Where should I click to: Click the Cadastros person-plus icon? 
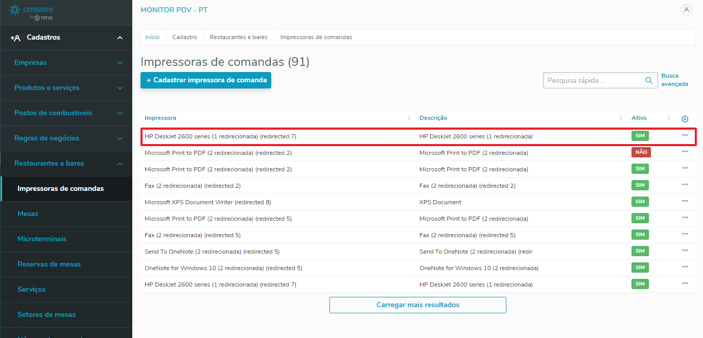[15, 38]
